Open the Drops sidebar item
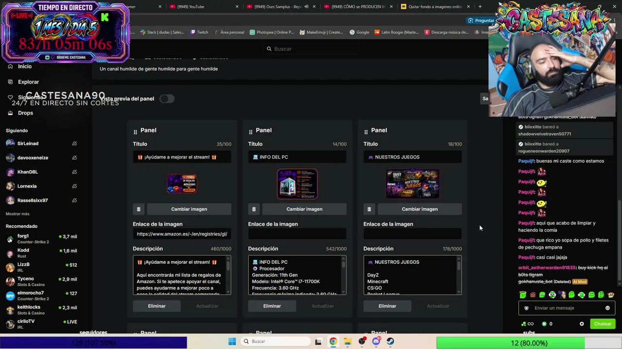This screenshot has height=349, width=622. pos(25,113)
